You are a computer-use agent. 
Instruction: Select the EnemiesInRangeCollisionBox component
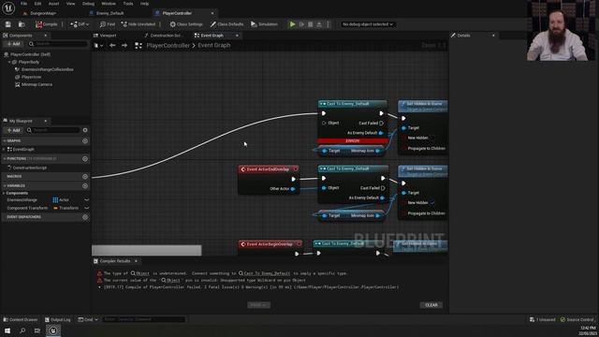point(48,69)
